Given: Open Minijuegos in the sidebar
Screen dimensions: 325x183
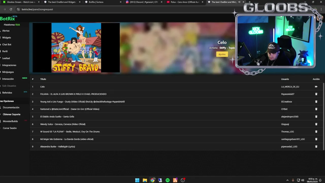Looking at the screenshot, I should click(x=8, y=72).
